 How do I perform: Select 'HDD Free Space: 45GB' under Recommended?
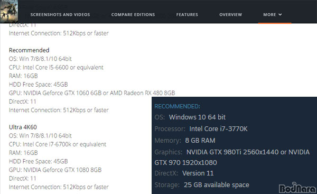[38, 85]
